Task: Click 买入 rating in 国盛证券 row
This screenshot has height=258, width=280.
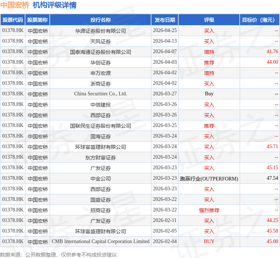Action: click(209, 200)
